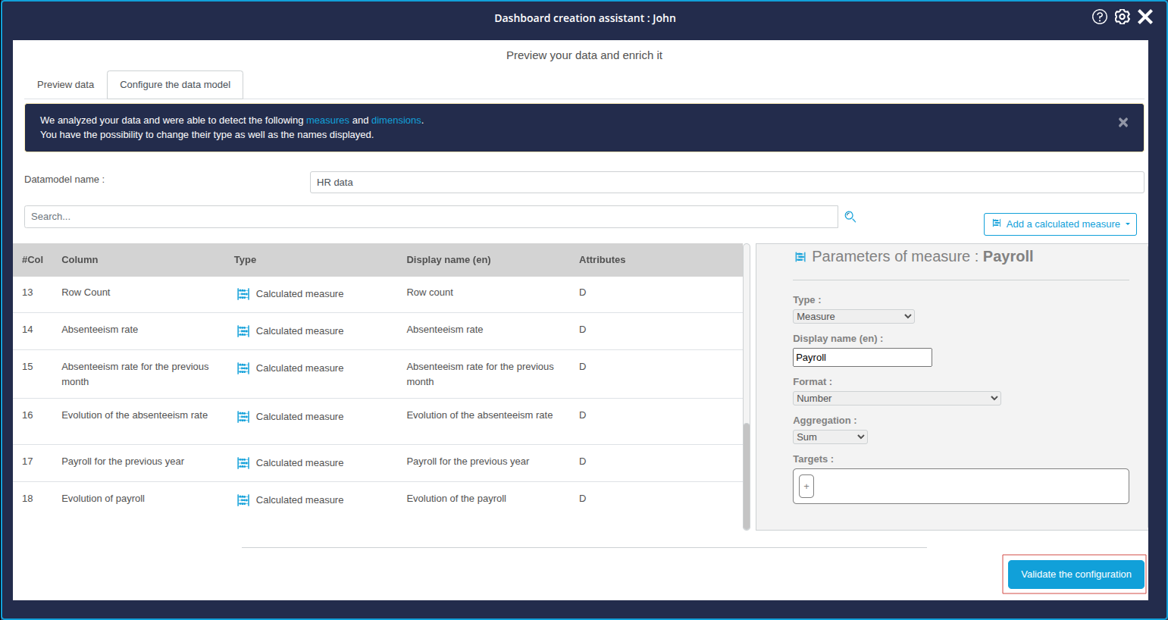Viewport: 1168px width, 620px height.
Task: Click calculated measure icon for Evolution of payroll
Action: [x=243, y=500]
